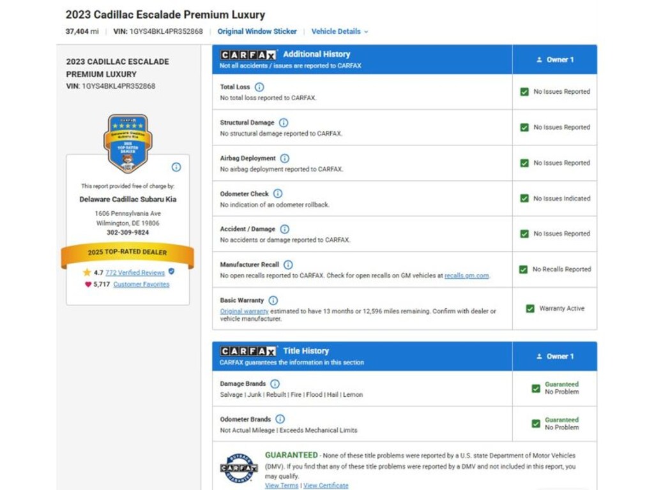Open the Original Window Sticker link
654x490 pixels.
(x=257, y=31)
